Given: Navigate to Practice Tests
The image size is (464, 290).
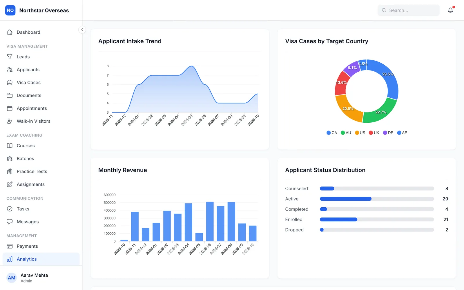Looking at the screenshot, I should [41, 171].
